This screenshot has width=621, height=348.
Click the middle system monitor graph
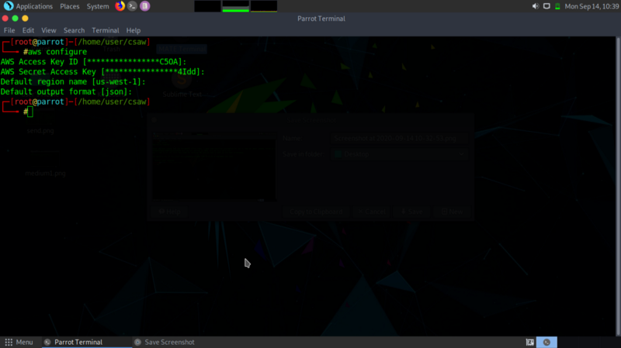click(x=236, y=6)
